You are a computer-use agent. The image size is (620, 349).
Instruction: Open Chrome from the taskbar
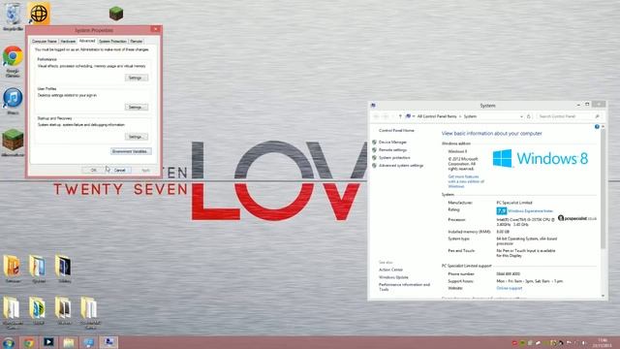[28, 342]
